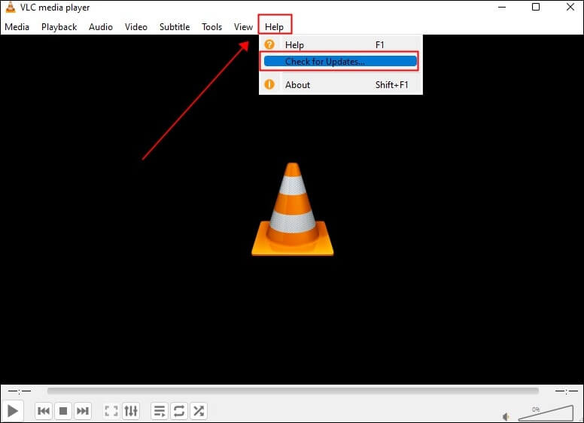This screenshot has width=584, height=423.
Task: Skip to previous media track
Action: click(44, 411)
